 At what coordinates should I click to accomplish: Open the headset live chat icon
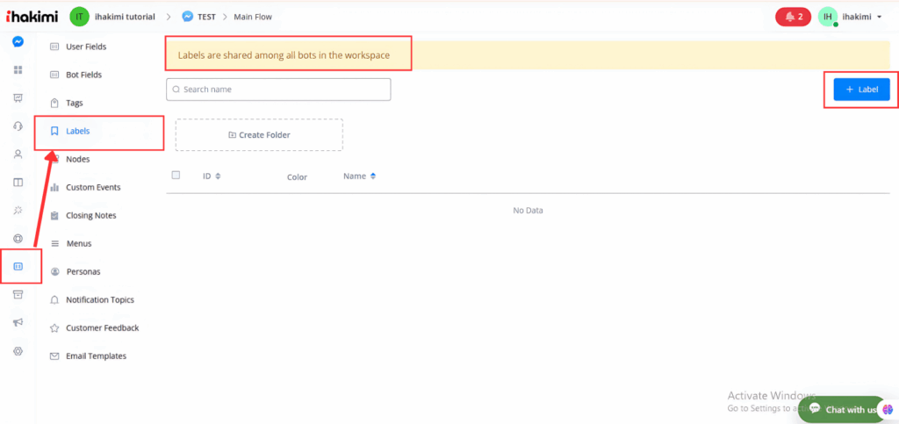(18, 126)
